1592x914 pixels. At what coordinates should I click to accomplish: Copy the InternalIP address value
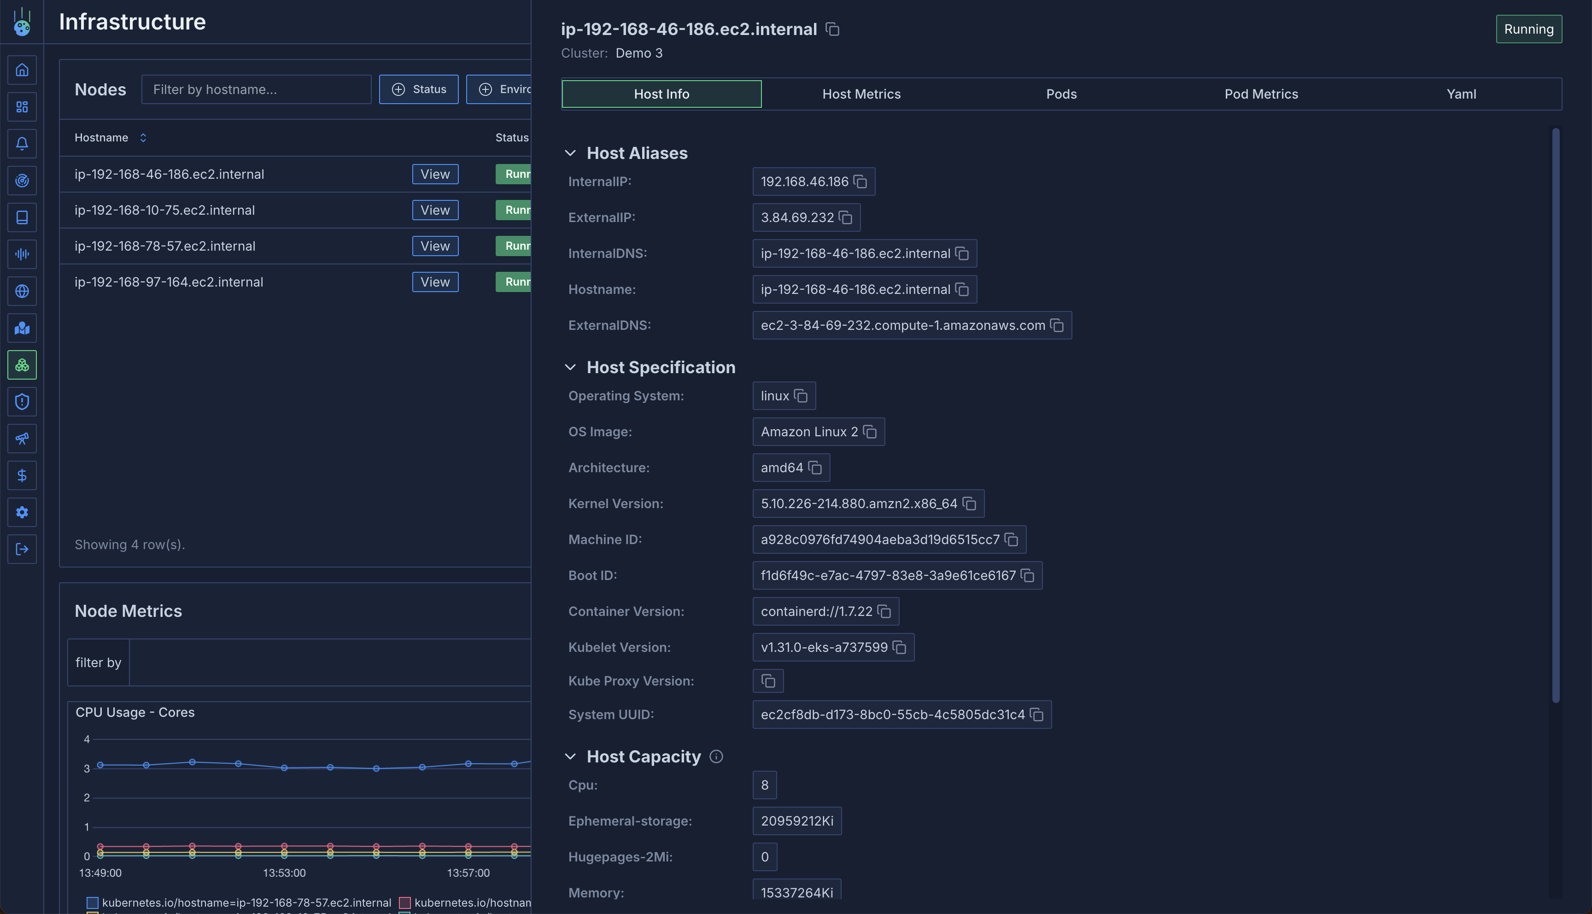click(860, 182)
